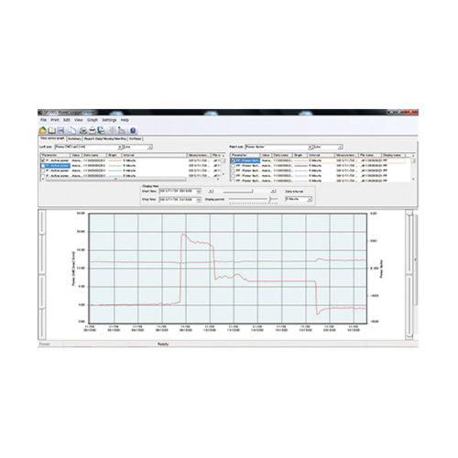Click the right list vertical scrollbar down arrow
This screenshot has height=458, width=458.
[x=413, y=180]
